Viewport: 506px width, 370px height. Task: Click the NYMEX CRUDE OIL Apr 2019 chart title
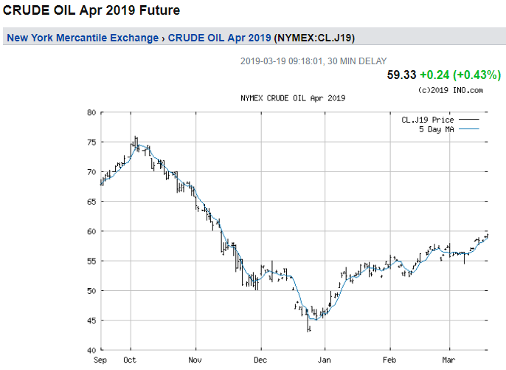[x=293, y=98]
